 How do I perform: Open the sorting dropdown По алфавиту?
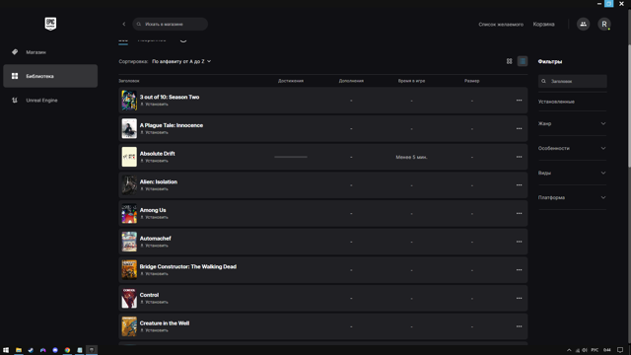[181, 61]
